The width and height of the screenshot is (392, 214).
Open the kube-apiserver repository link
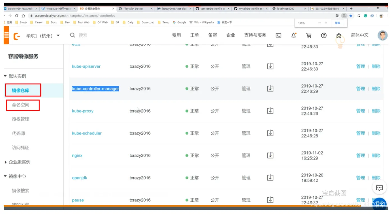coord(86,66)
